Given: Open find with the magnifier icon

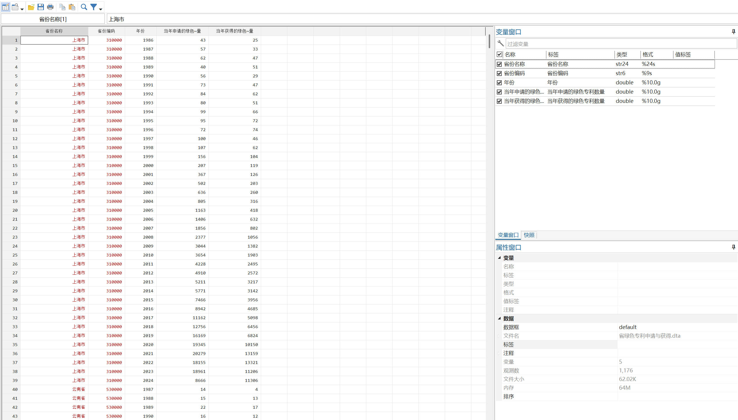Looking at the screenshot, I should 84,7.
